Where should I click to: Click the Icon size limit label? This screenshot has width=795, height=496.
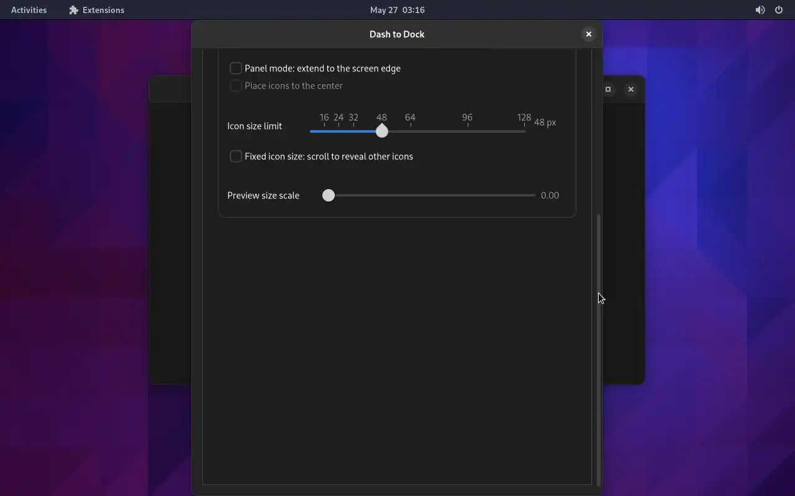(255, 126)
